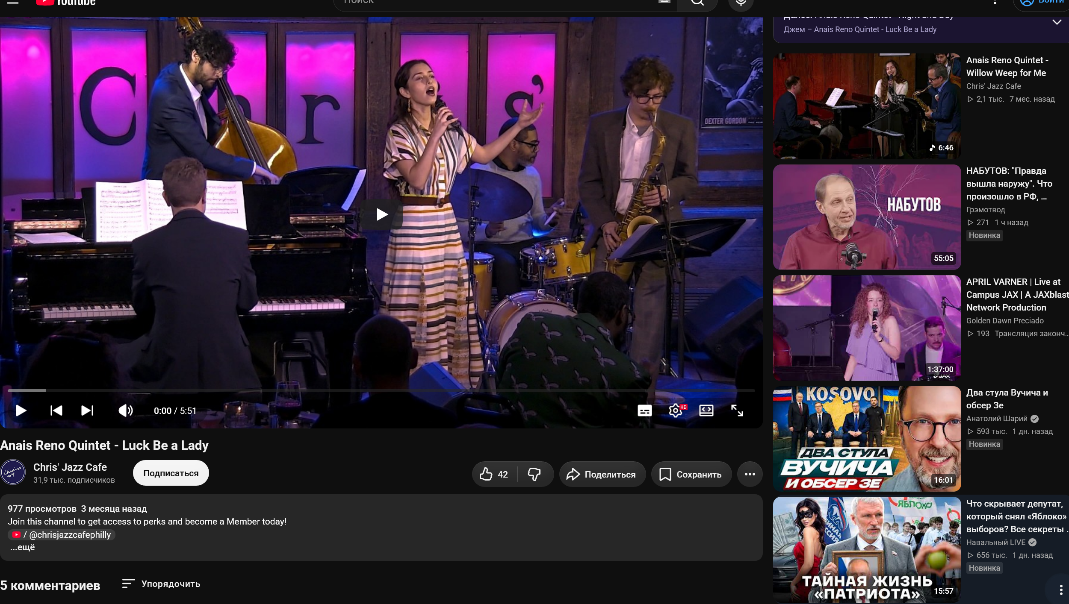
Task: Click the video title Luck Be a Lady
Action: (x=104, y=446)
